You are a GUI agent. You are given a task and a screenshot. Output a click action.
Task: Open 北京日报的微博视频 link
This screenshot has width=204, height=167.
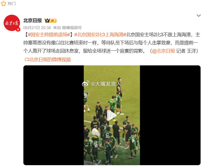(50, 60)
